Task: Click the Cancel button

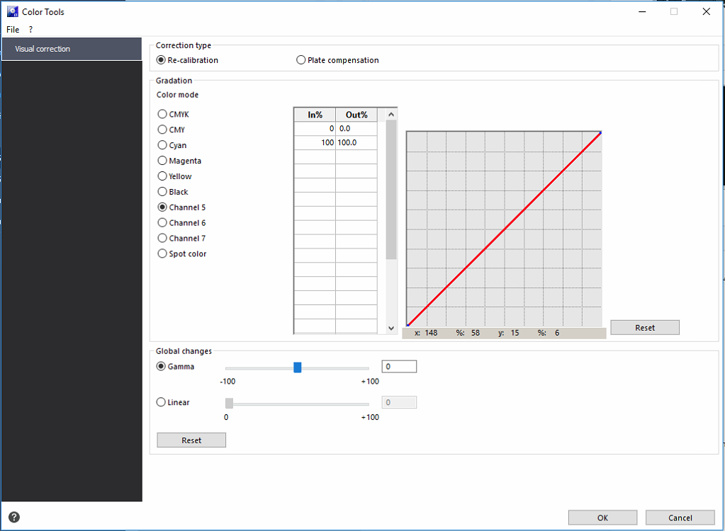Action: pos(680,518)
